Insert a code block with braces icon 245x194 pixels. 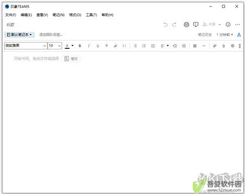tap(124, 46)
